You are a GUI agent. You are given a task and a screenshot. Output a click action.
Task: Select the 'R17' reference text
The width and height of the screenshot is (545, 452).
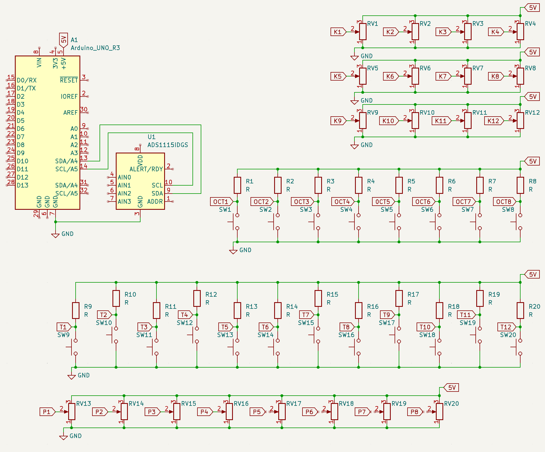click(x=413, y=294)
